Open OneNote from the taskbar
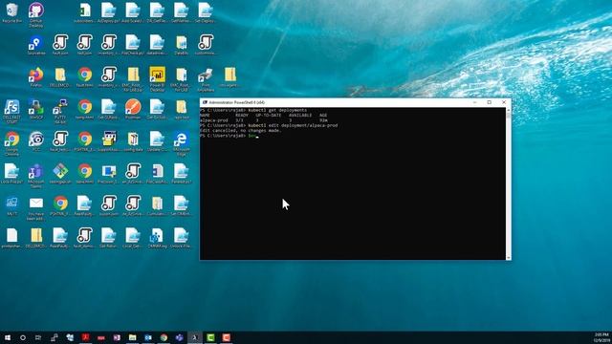The image size is (612, 344). click(117, 337)
